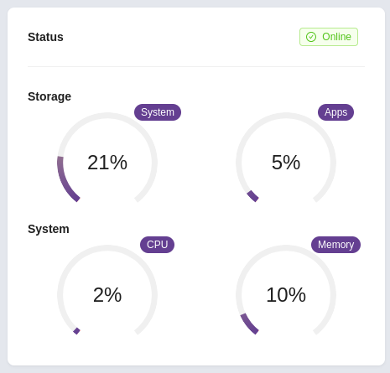Click the Status heading
Screen dimensions: 390x373
(45, 37)
